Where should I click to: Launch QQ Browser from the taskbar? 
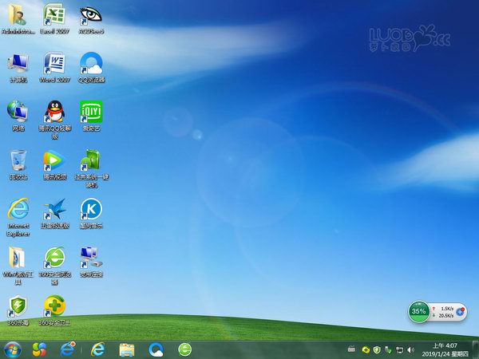(156, 349)
